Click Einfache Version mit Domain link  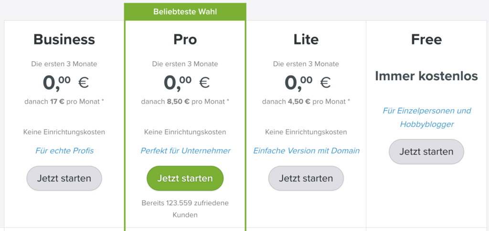pyautogui.click(x=306, y=151)
